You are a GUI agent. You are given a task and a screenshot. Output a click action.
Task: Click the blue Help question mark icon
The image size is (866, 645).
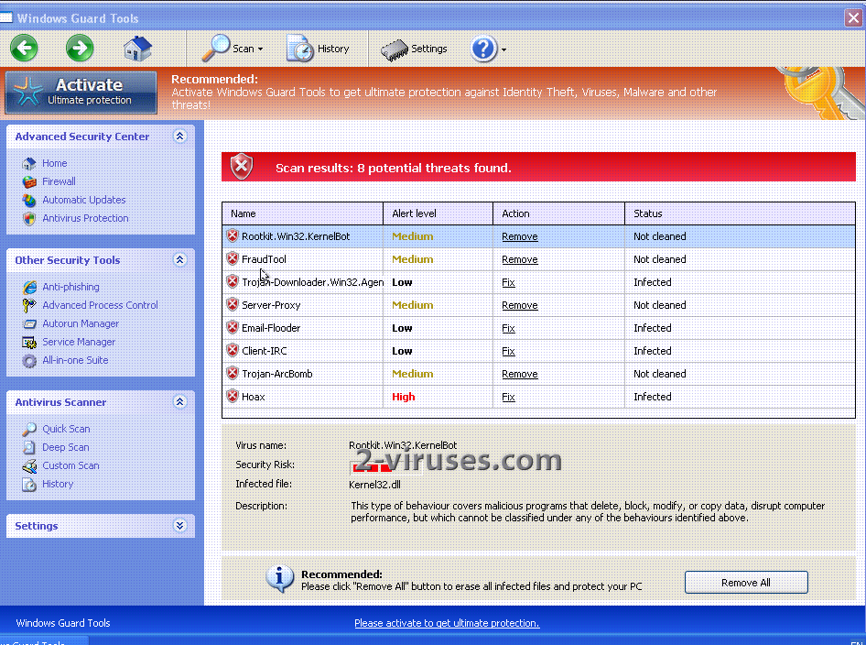pos(484,49)
